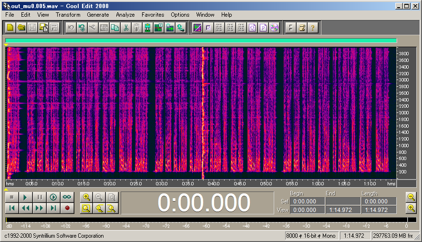Click the Paste clipboard icon
Image resolution: width=422 pixels, height=242 pixels.
tap(137, 28)
